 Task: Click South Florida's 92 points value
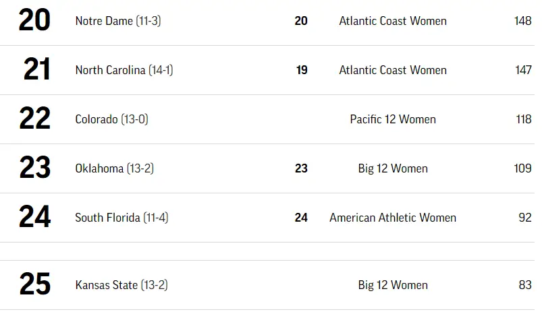(524, 218)
